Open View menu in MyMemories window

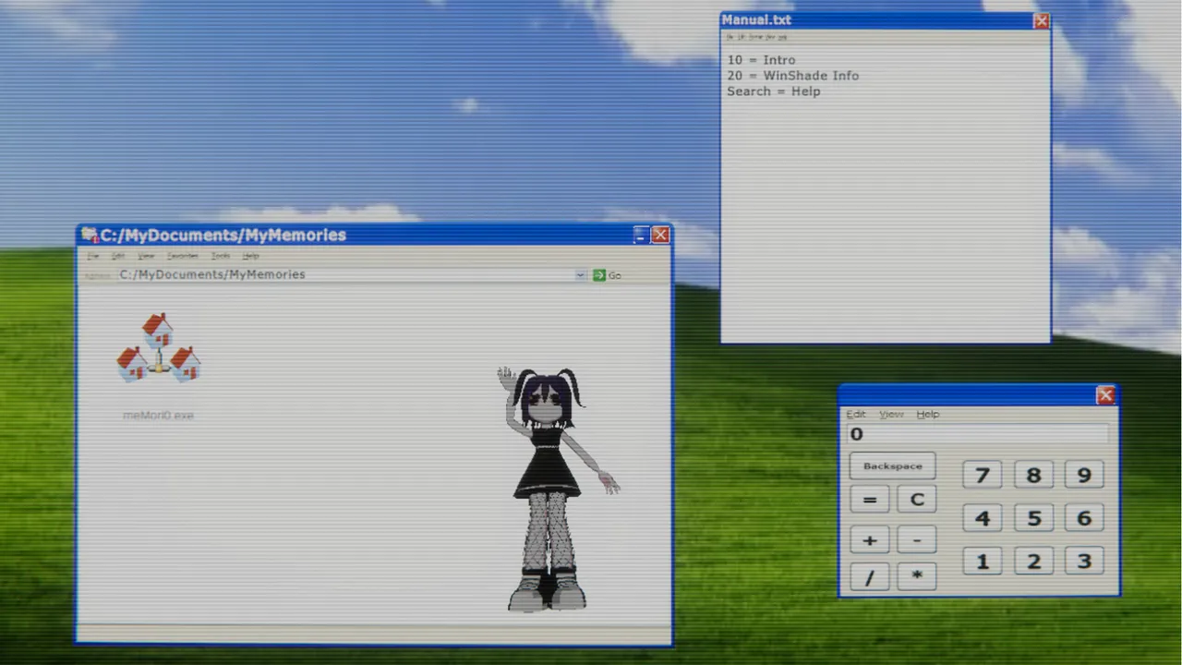pyautogui.click(x=146, y=256)
